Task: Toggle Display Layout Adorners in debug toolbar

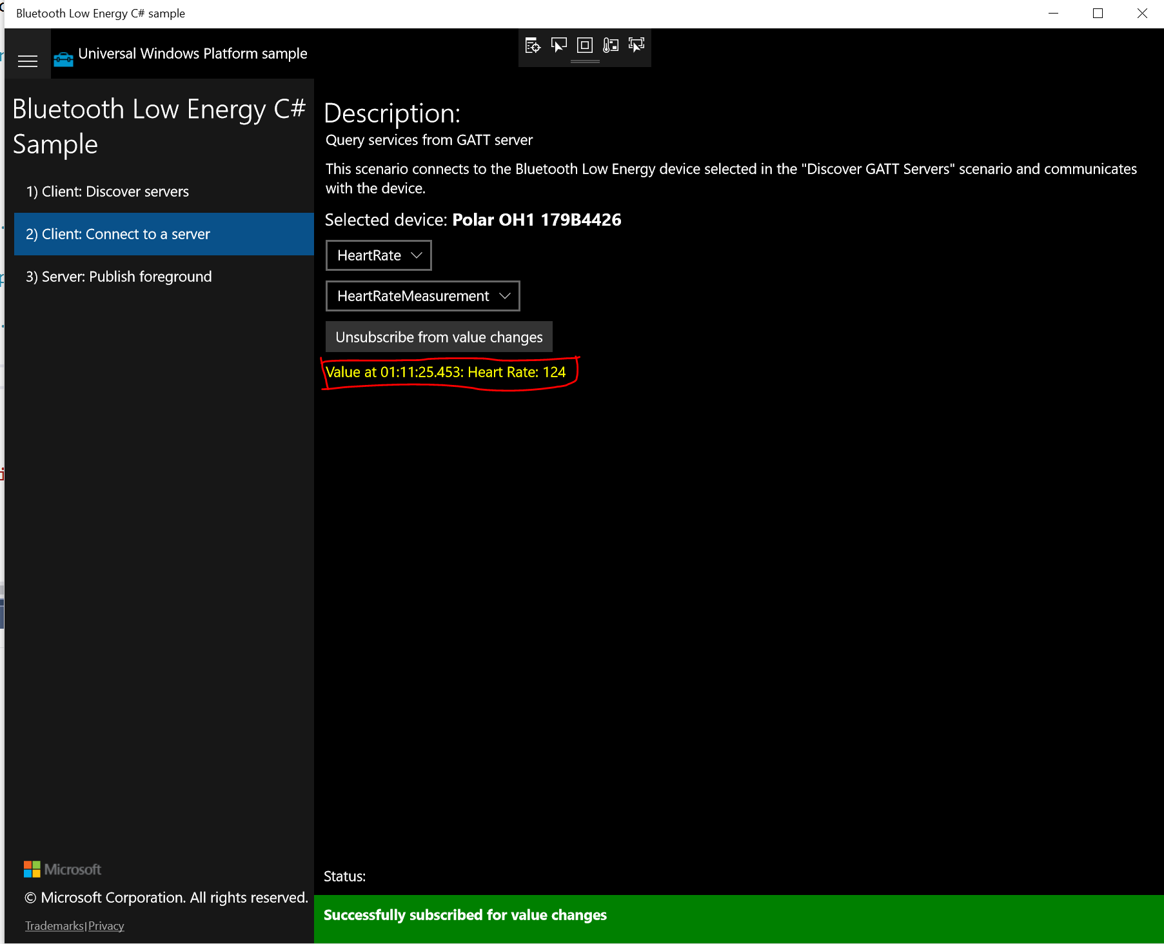Action: (585, 45)
